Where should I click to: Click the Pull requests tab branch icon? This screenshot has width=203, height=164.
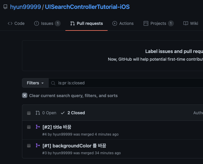pyautogui.click(x=73, y=23)
